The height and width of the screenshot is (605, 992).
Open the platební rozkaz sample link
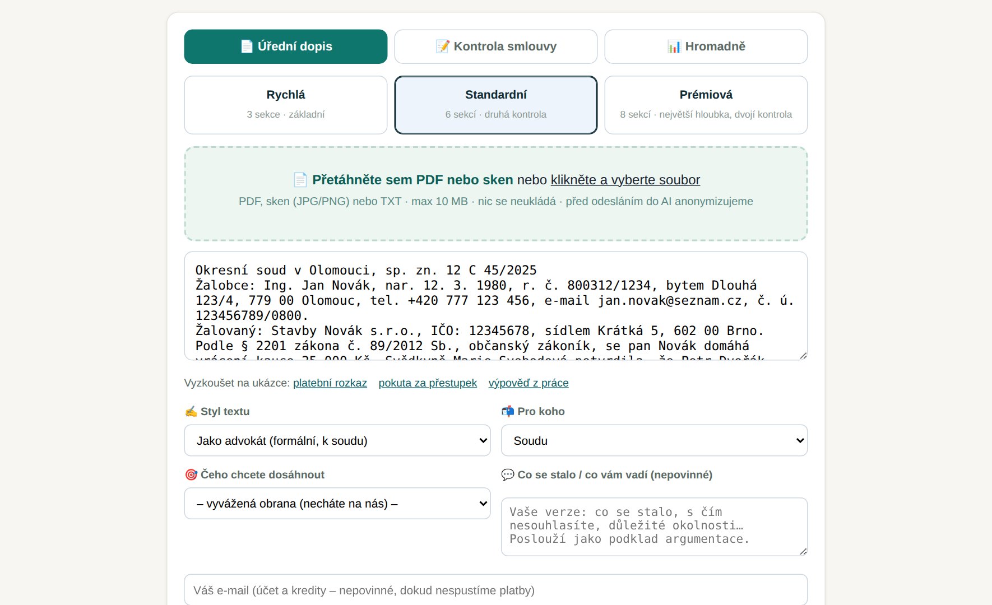[330, 383]
